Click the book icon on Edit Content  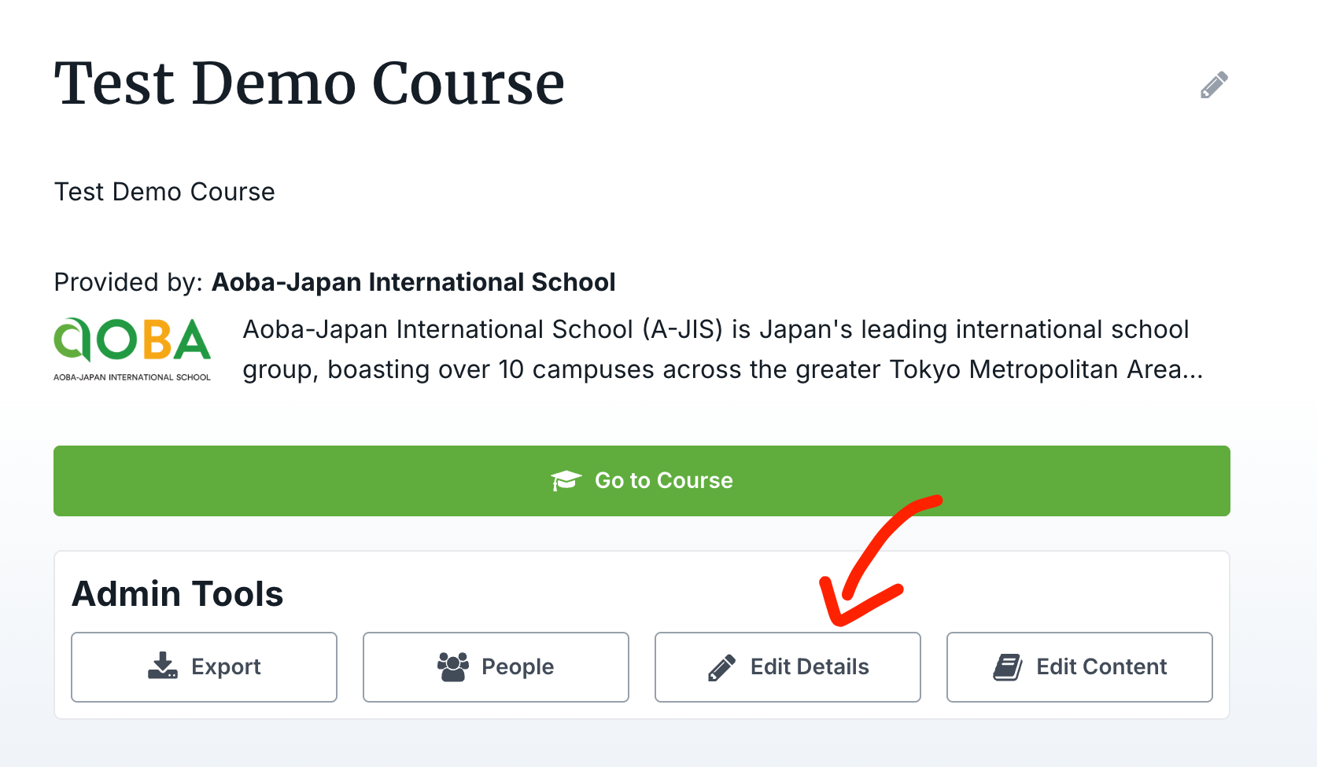tap(1008, 667)
